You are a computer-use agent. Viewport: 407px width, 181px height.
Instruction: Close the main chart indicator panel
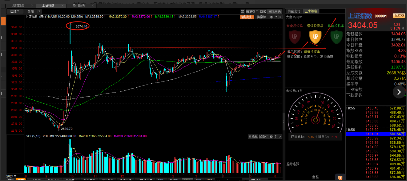[x=280, y=17]
